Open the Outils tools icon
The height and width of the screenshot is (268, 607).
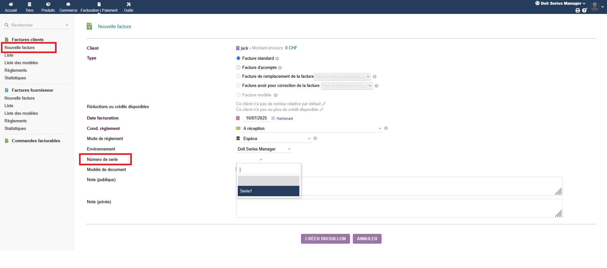coord(128,4)
